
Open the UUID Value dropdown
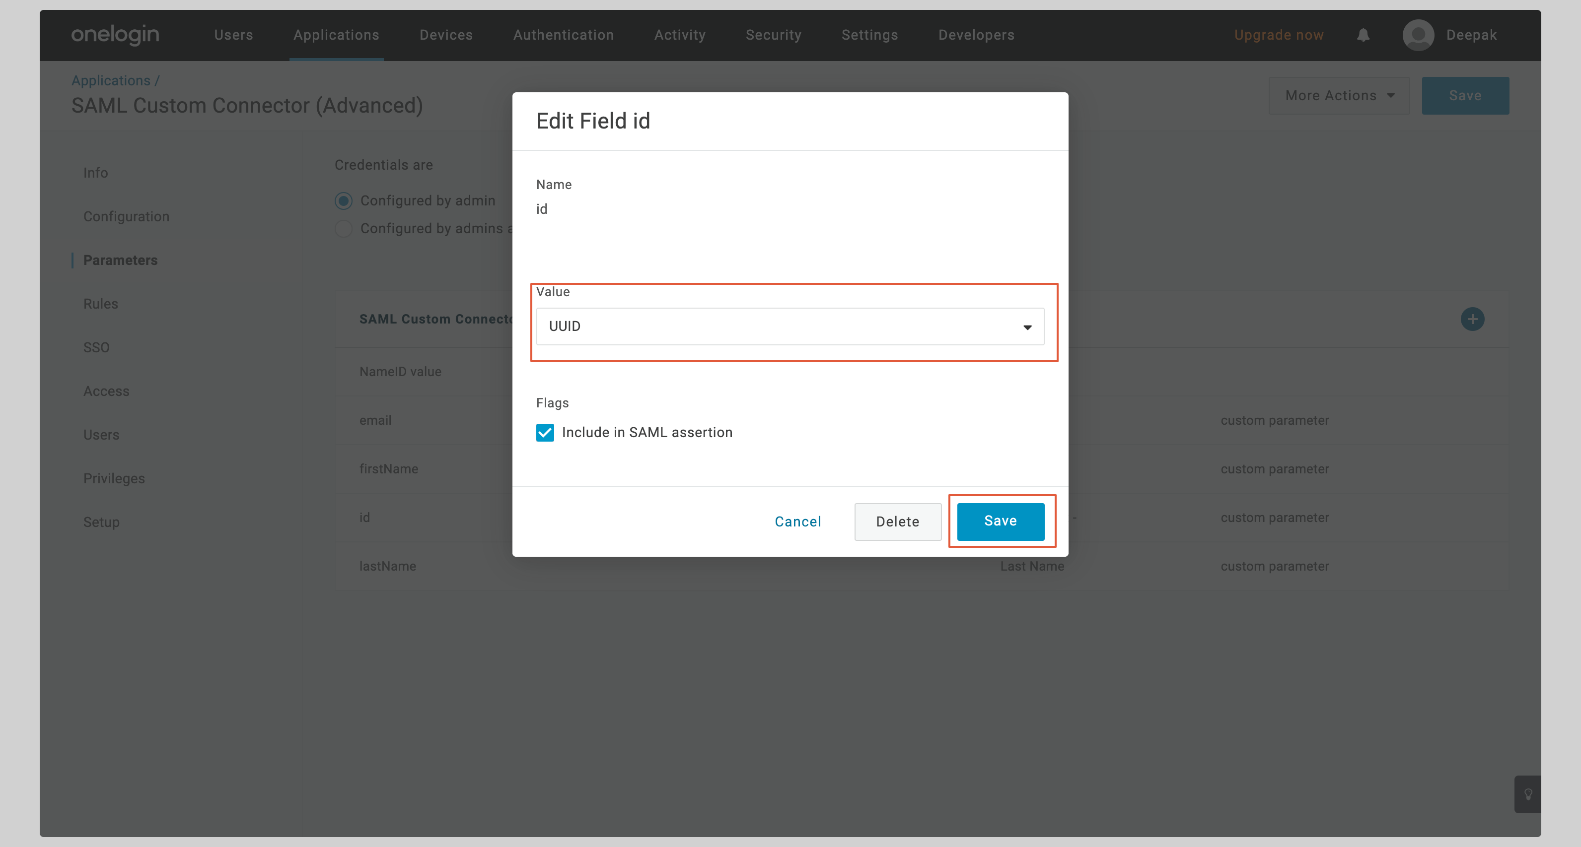(x=790, y=326)
